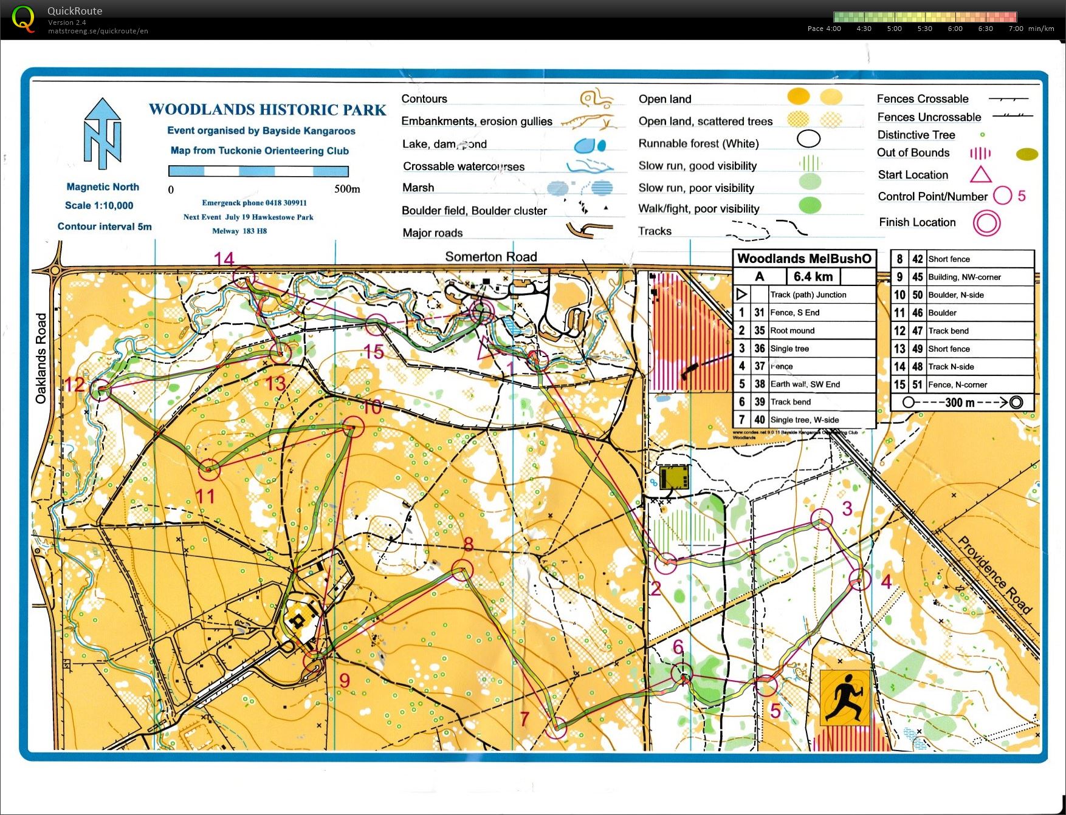Select the 'Root mound' control description row
The height and width of the screenshot is (815, 1066).
[x=803, y=330]
